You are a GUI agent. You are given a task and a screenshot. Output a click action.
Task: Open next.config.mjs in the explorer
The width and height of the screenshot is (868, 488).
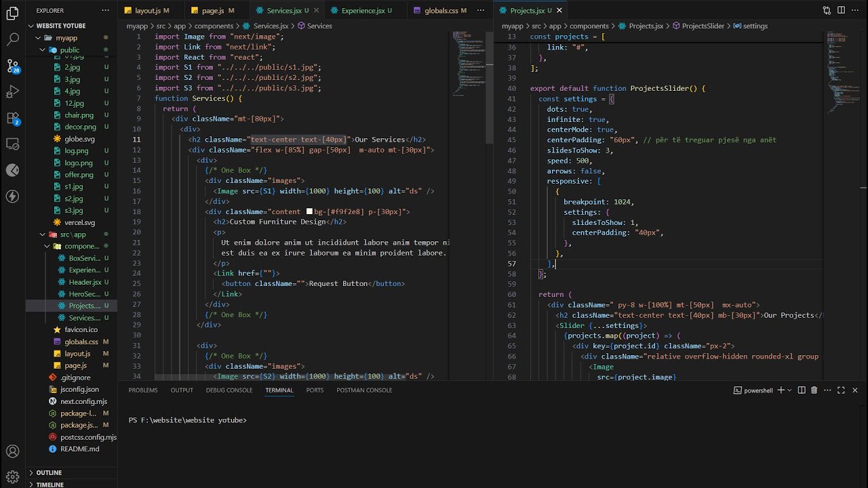click(x=83, y=401)
